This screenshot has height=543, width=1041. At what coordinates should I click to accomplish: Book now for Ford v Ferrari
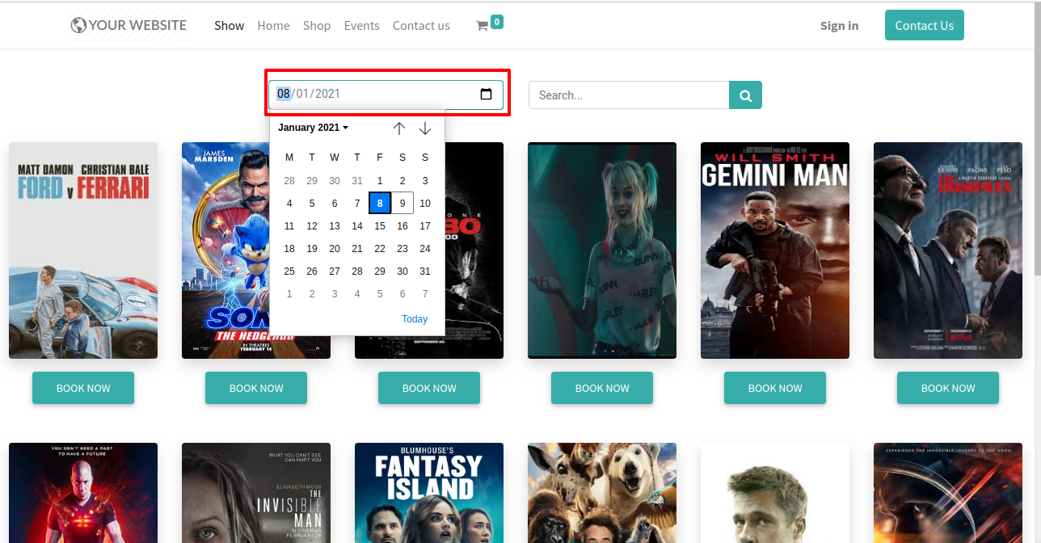click(x=83, y=388)
